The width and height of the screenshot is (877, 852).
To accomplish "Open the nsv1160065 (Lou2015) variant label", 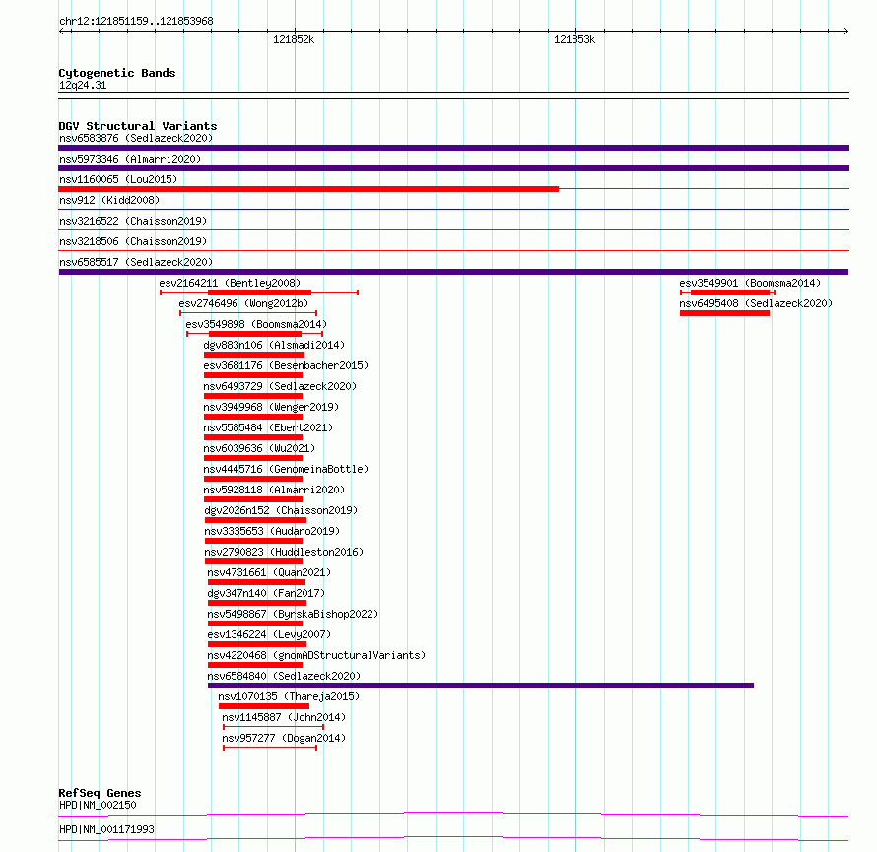I will coord(118,179).
